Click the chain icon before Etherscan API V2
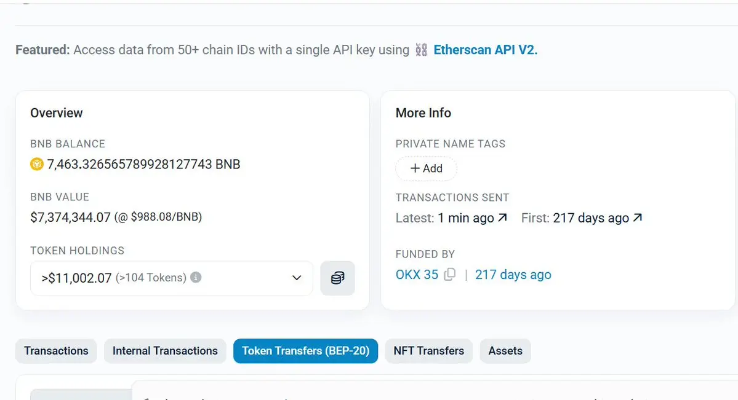Image resolution: width=738 pixels, height=400 pixels. 421,50
